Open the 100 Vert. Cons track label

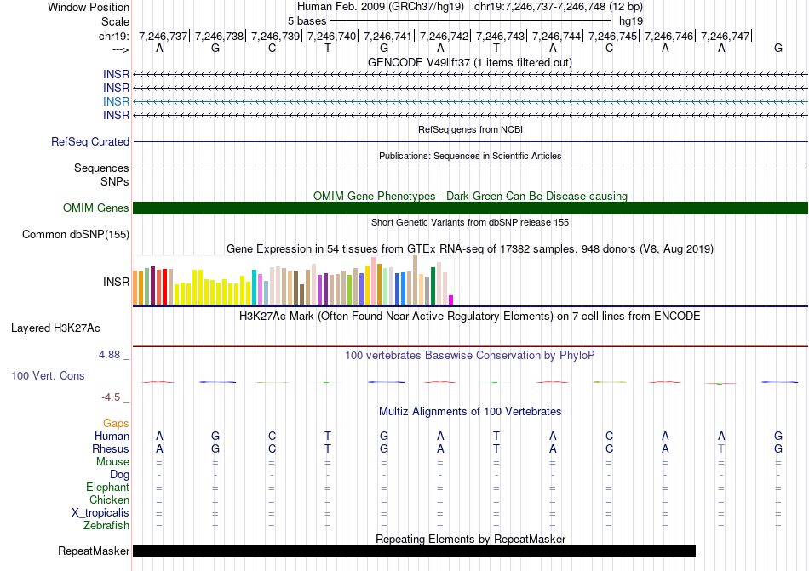click(48, 375)
